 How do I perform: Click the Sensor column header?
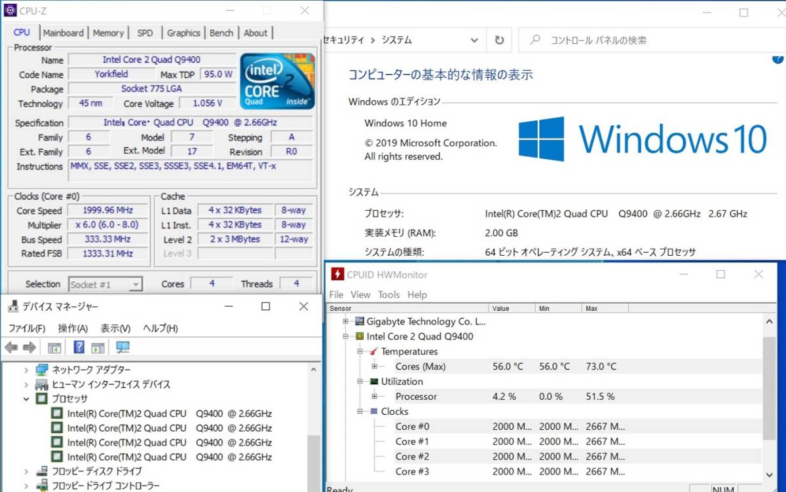[407, 308]
